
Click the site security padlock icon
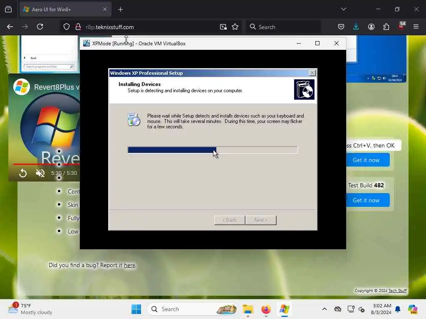(78, 27)
